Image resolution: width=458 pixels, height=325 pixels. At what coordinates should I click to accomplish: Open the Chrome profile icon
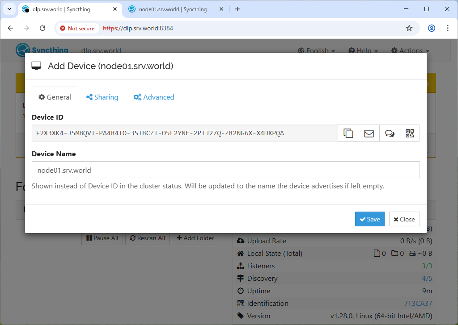pos(431,28)
